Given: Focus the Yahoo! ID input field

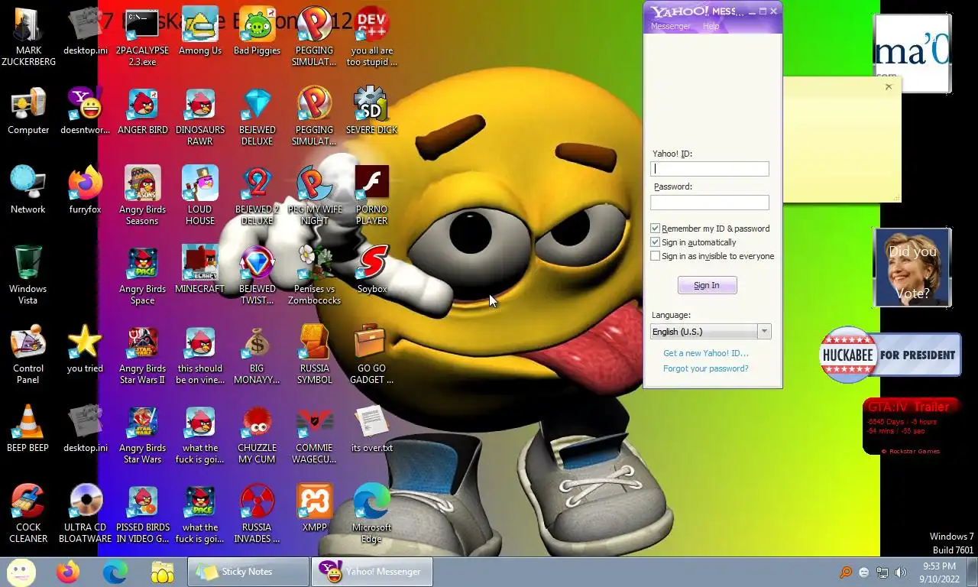Looking at the screenshot, I should (710, 169).
